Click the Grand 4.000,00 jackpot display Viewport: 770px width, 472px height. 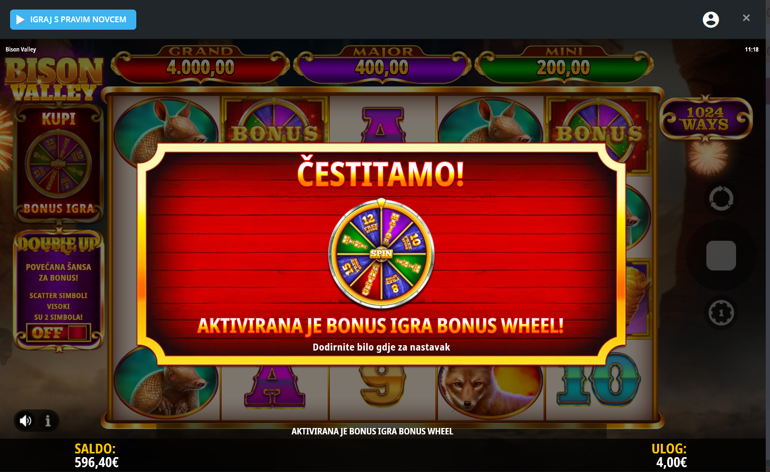point(201,65)
